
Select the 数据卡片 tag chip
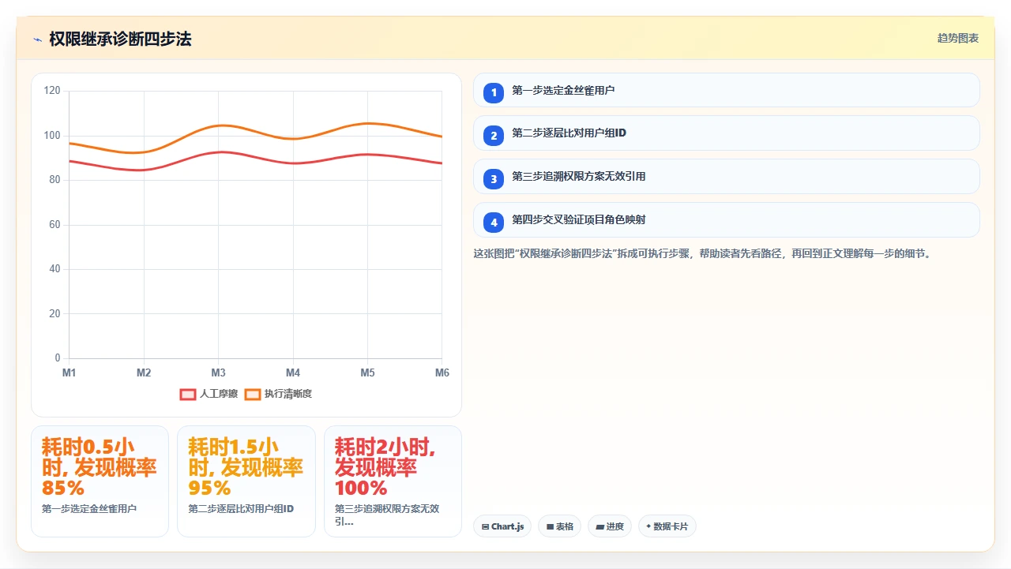click(667, 526)
